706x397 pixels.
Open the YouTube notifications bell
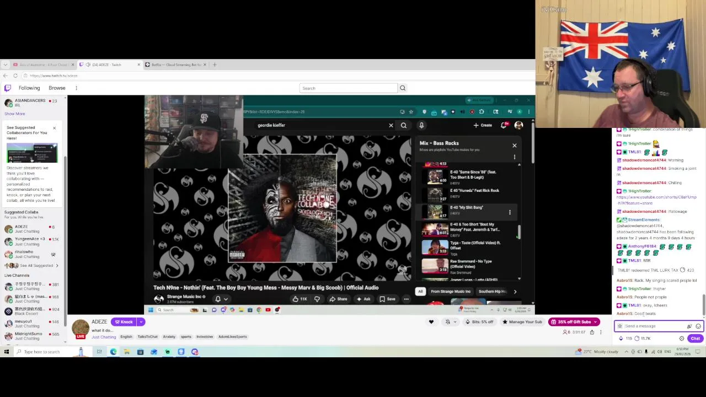point(504,125)
